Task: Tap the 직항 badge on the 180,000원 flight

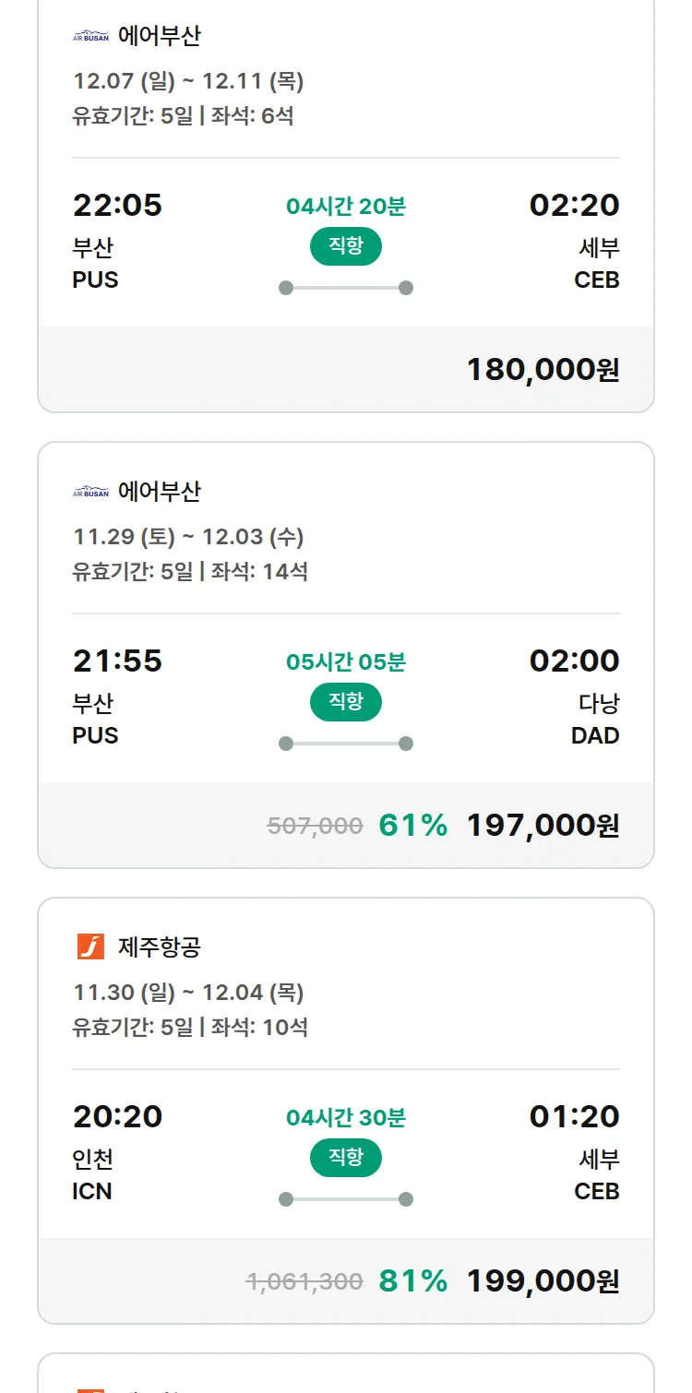Action: pyautogui.click(x=346, y=246)
